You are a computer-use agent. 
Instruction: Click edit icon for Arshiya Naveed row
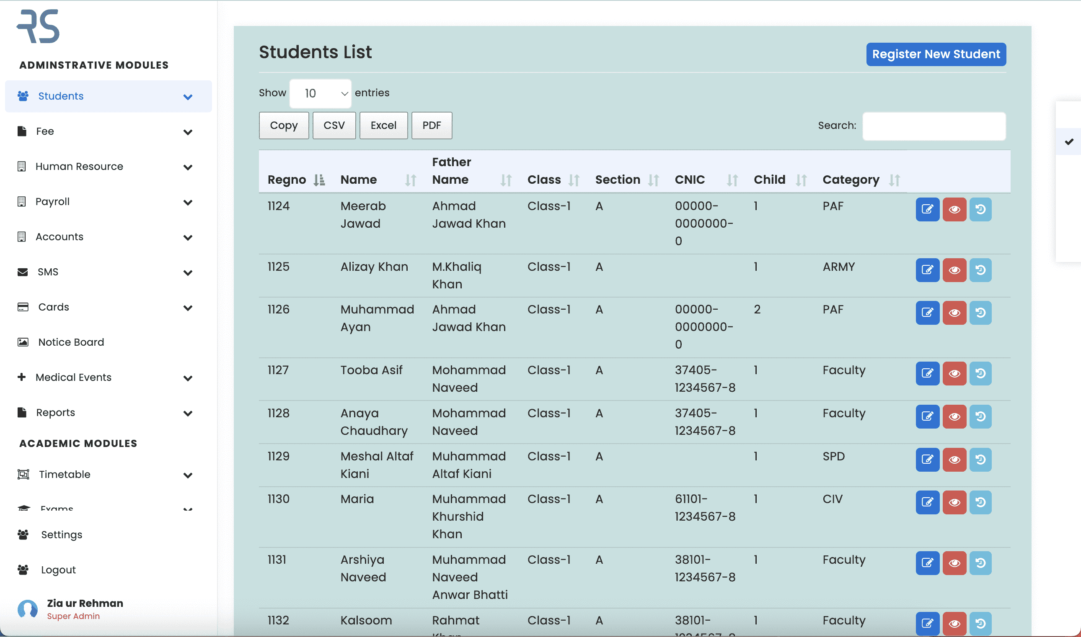click(927, 563)
